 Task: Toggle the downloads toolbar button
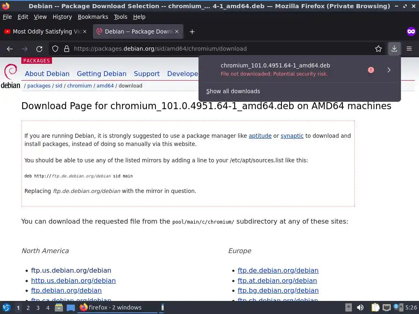click(394, 49)
